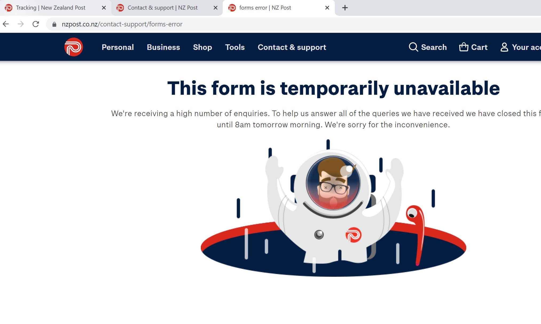This screenshot has width=541, height=324.
Task: Open the shopping Cart icon
Action: [464, 47]
